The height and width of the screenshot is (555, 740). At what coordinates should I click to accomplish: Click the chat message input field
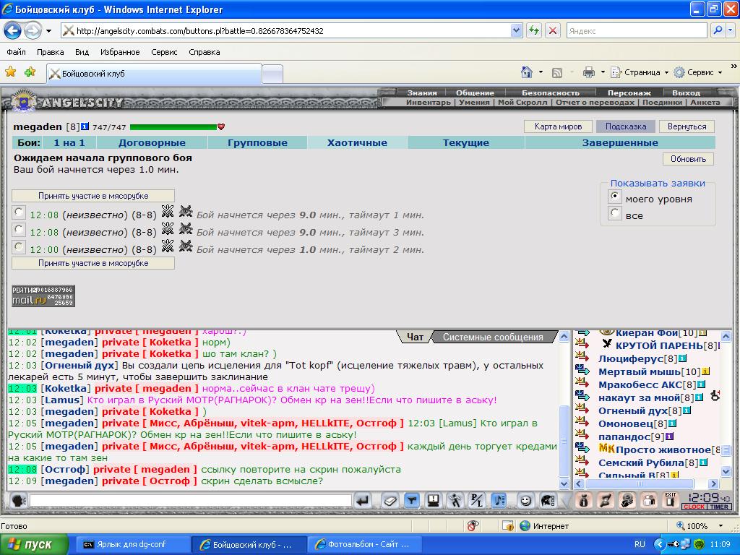(191, 500)
